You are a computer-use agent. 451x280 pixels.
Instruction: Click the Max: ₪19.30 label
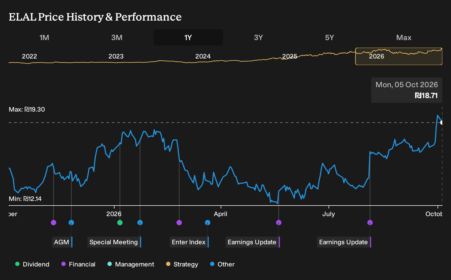click(x=27, y=109)
